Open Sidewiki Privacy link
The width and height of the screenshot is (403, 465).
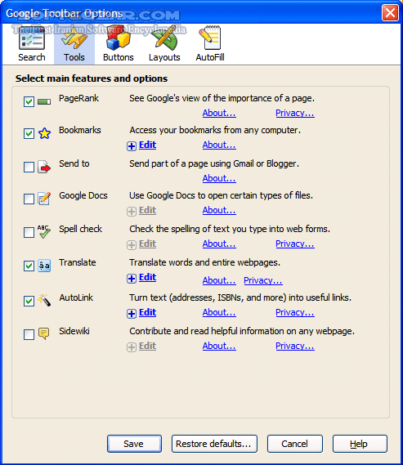pos(295,346)
